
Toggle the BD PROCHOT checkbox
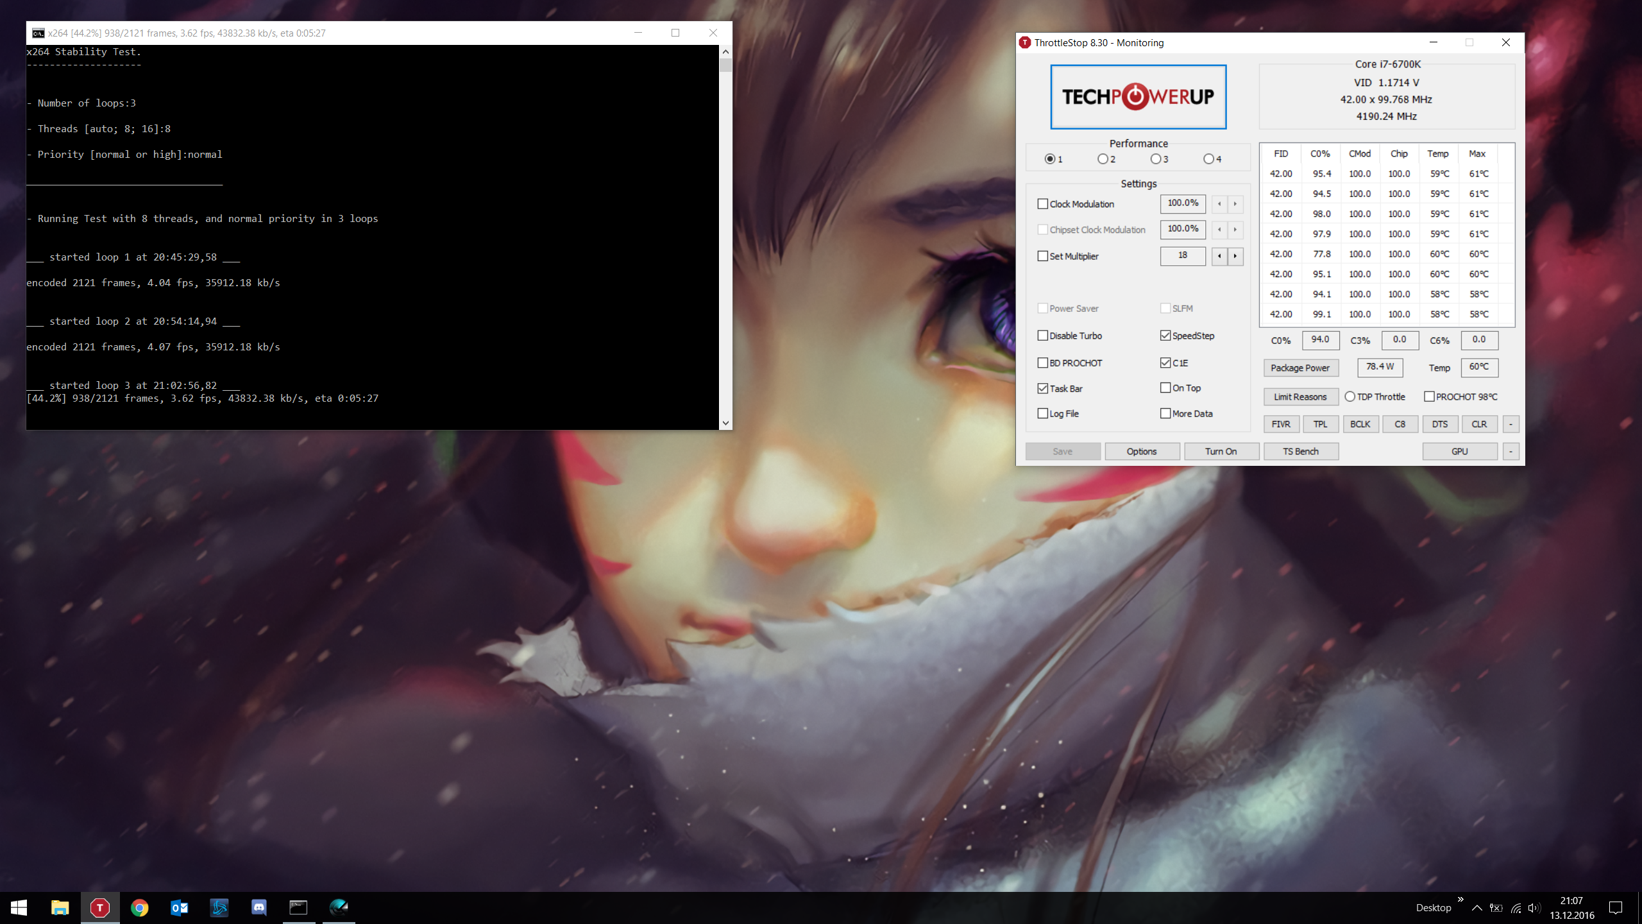(1043, 363)
